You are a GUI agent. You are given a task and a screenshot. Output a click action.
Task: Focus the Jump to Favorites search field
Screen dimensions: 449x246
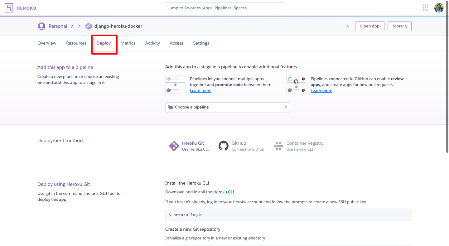pyautogui.click(x=224, y=8)
